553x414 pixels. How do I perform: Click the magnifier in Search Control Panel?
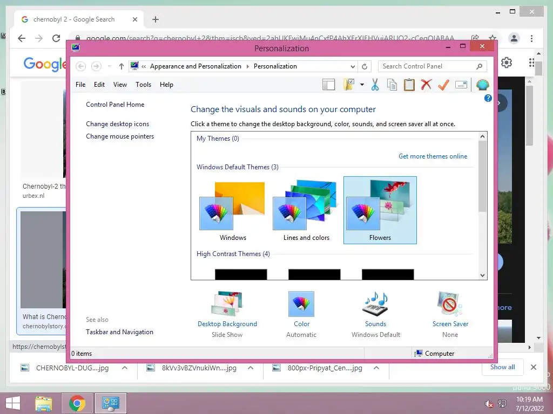click(x=480, y=66)
